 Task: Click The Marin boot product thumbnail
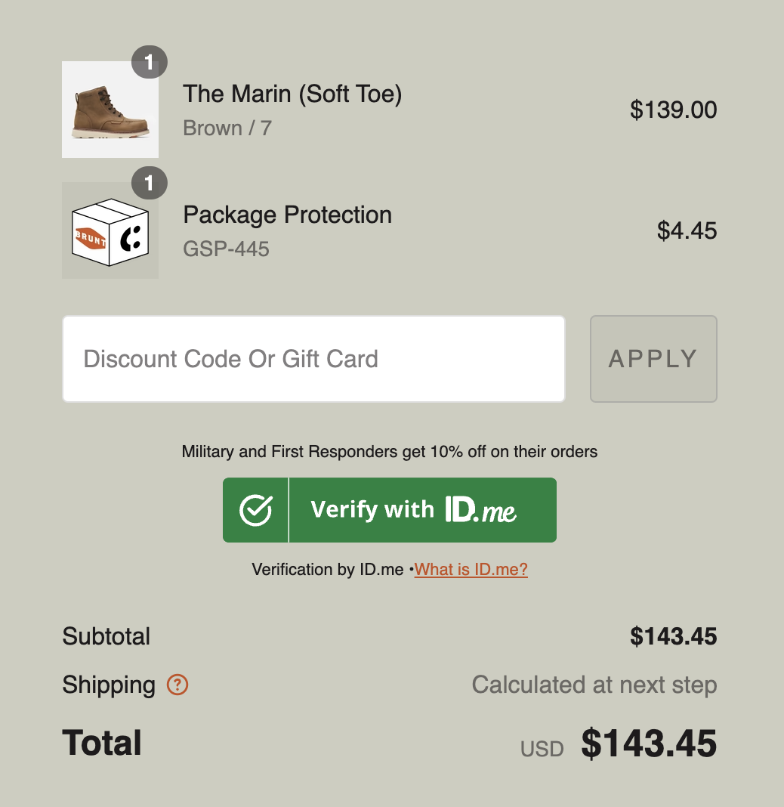click(110, 110)
